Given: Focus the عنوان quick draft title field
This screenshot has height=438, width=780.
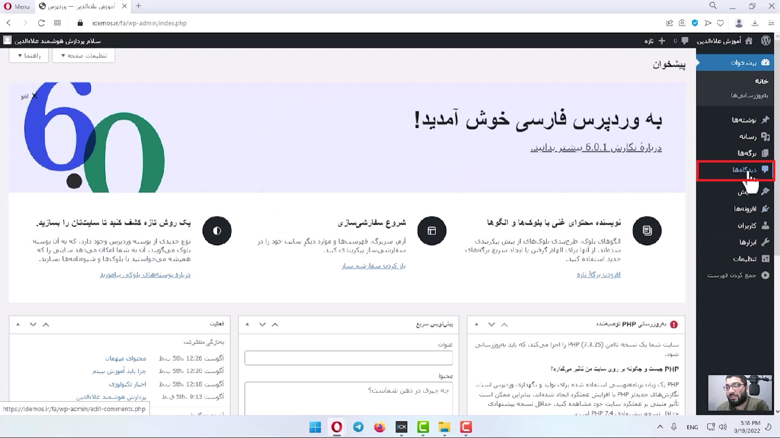Looking at the screenshot, I should pyautogui.click(x=349, y=358).
